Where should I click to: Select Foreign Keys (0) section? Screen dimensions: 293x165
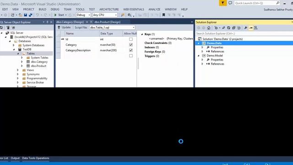(155, 52)
